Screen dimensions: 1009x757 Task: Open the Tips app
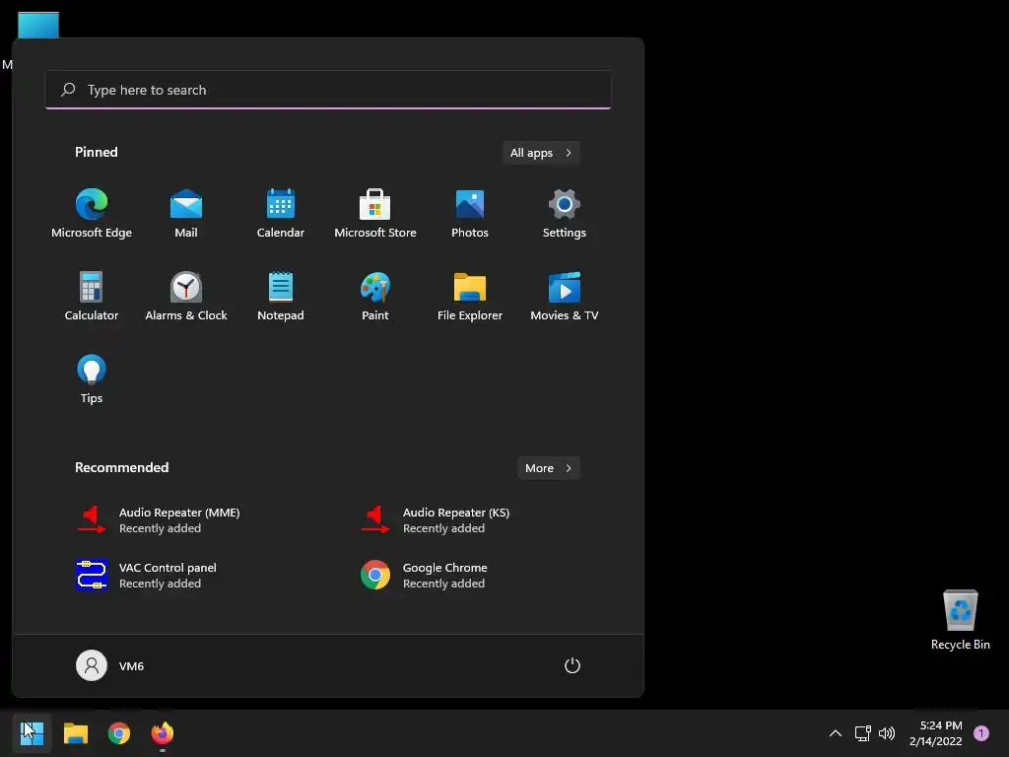point(92,379)
